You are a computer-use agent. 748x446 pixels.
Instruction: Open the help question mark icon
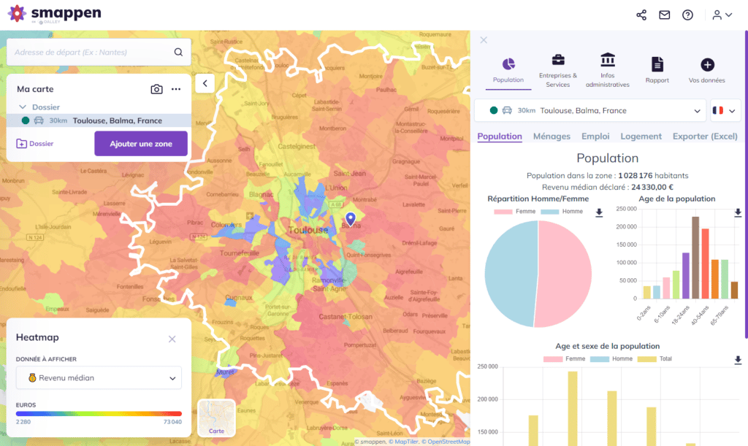click(x=687, y=15)
